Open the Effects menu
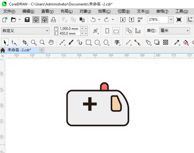The image size is (194, 153). pos(104,11)
